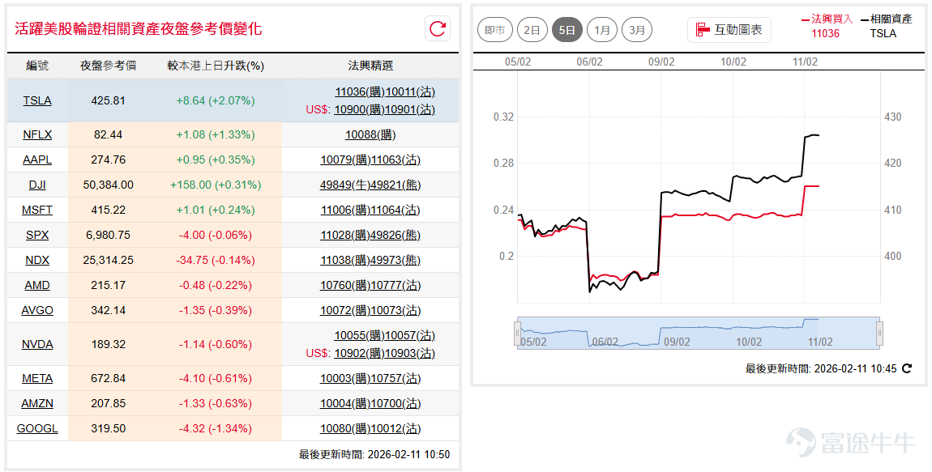This screenshot has height=472, width=932.
Task: Click the chart navigator range area
Action: point(699,333)
